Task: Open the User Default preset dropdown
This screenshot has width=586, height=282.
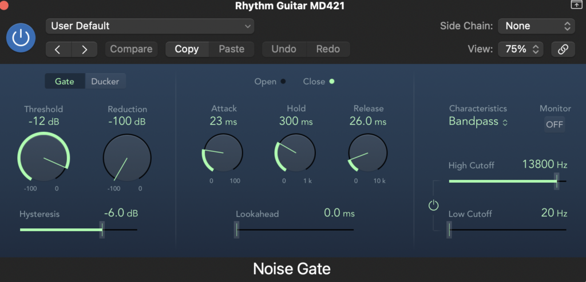Action: point(150,26)
